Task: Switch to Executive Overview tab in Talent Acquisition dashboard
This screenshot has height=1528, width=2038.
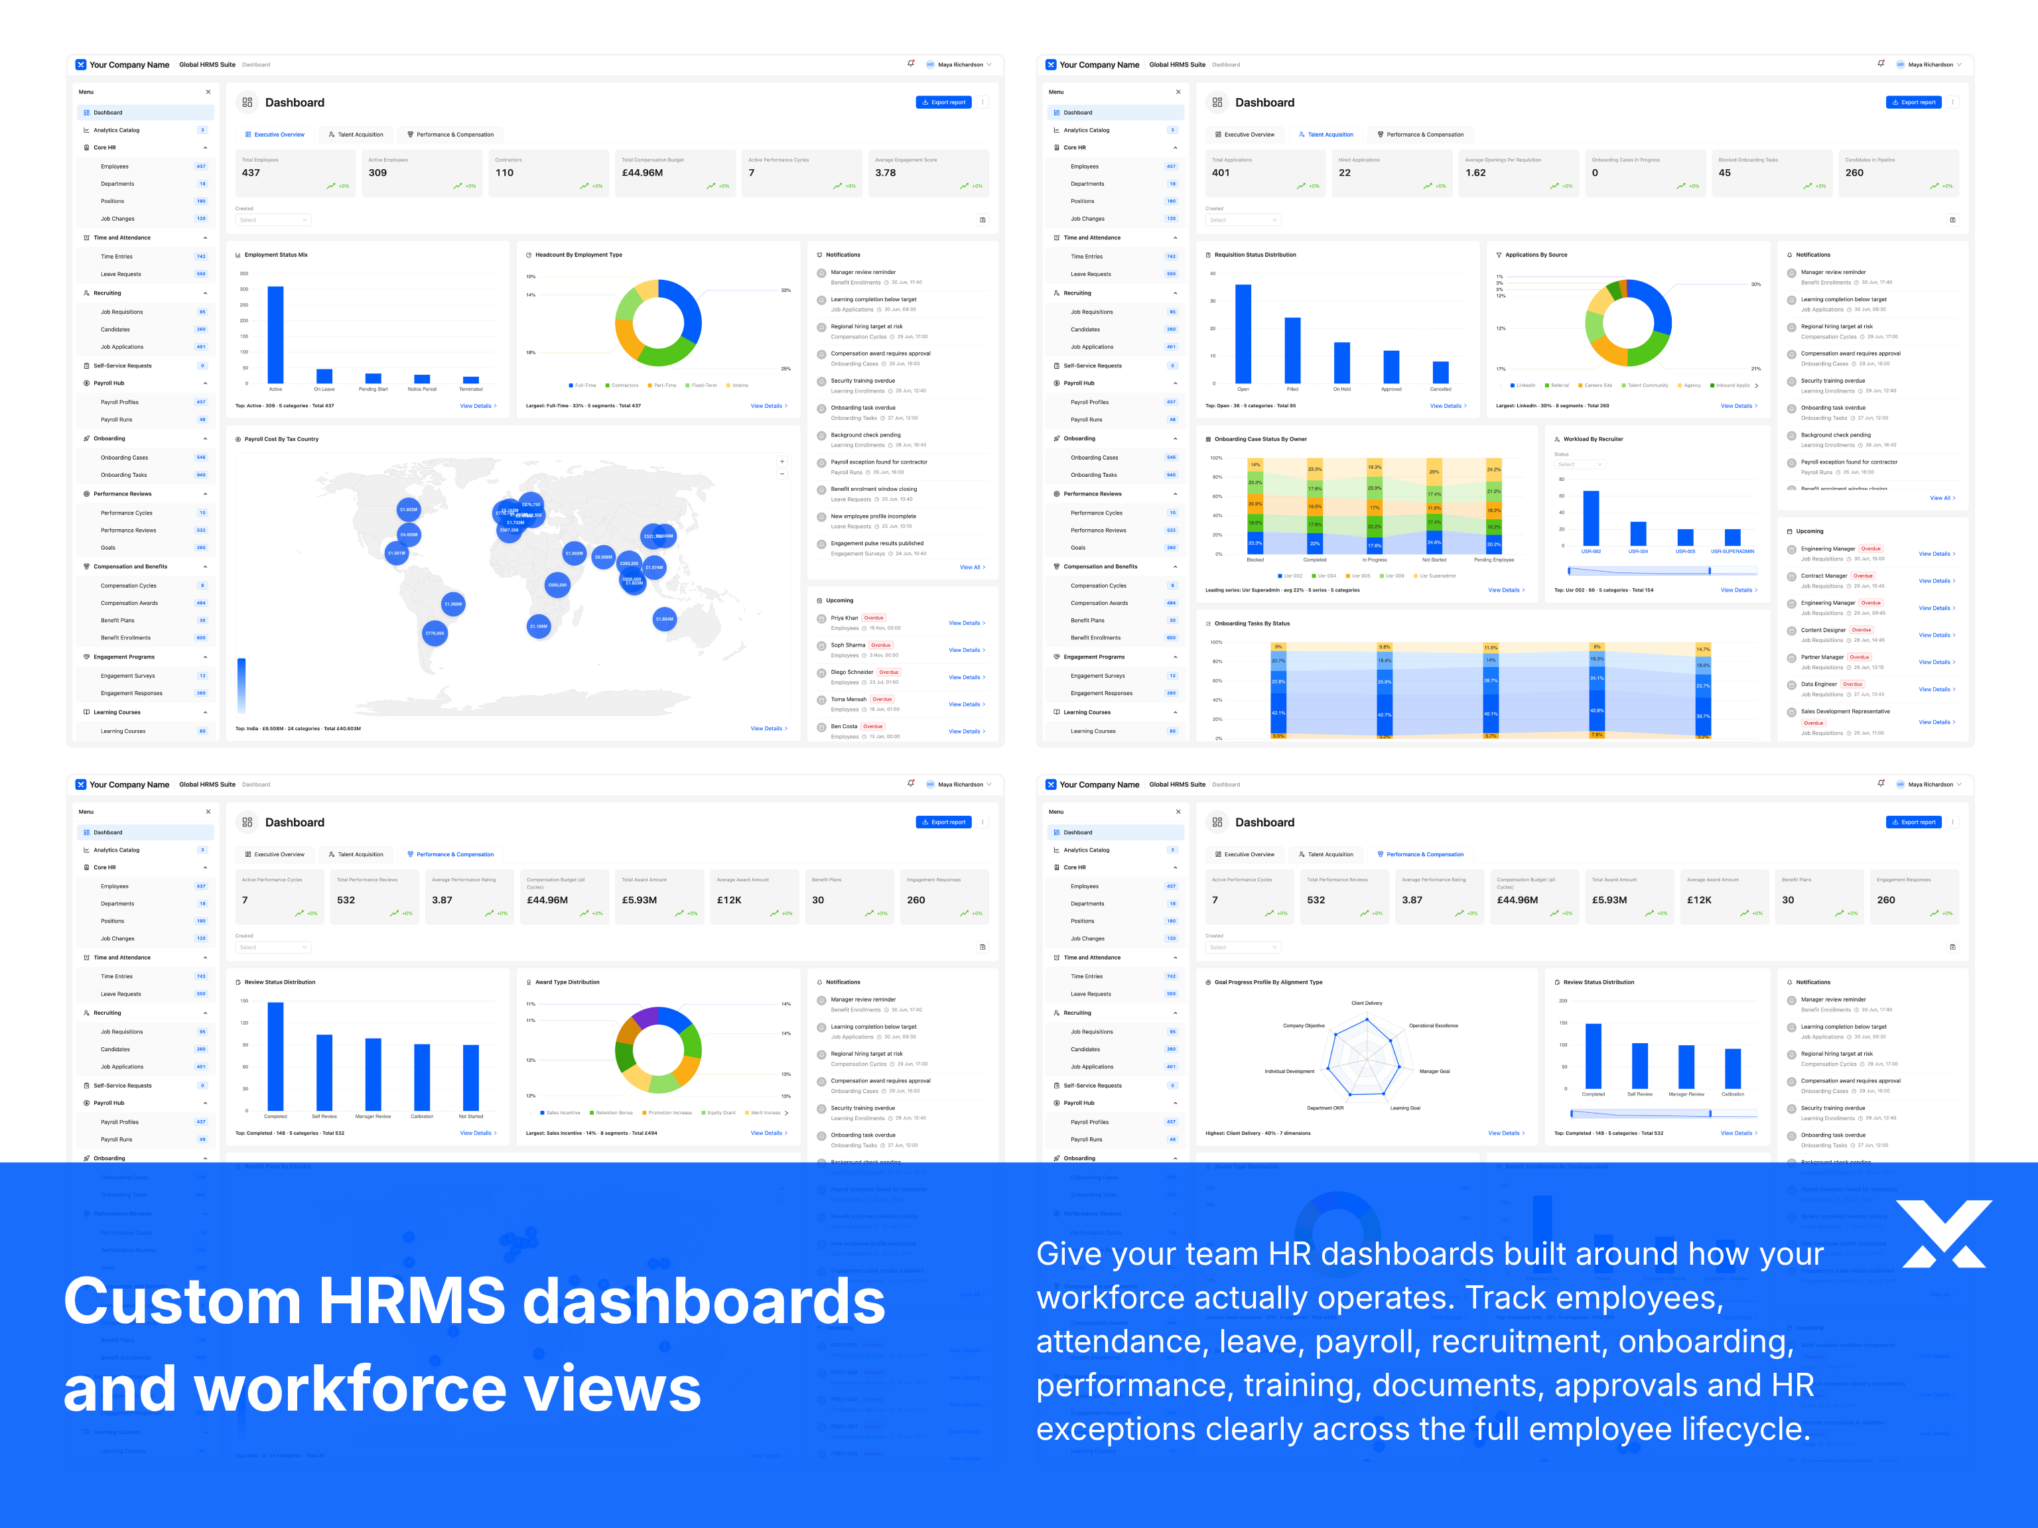Action: coord(1246,135)
